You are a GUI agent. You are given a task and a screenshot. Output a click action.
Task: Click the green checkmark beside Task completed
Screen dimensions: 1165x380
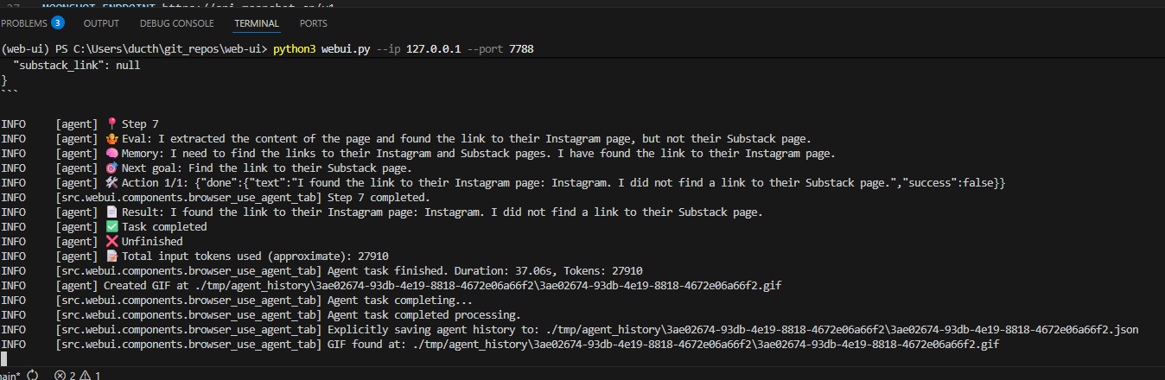111,227
